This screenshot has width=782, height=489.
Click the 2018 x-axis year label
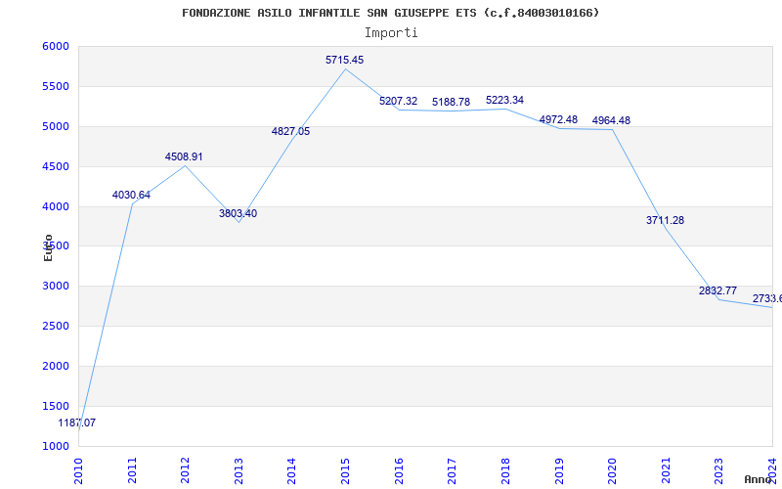pos(505,471)
